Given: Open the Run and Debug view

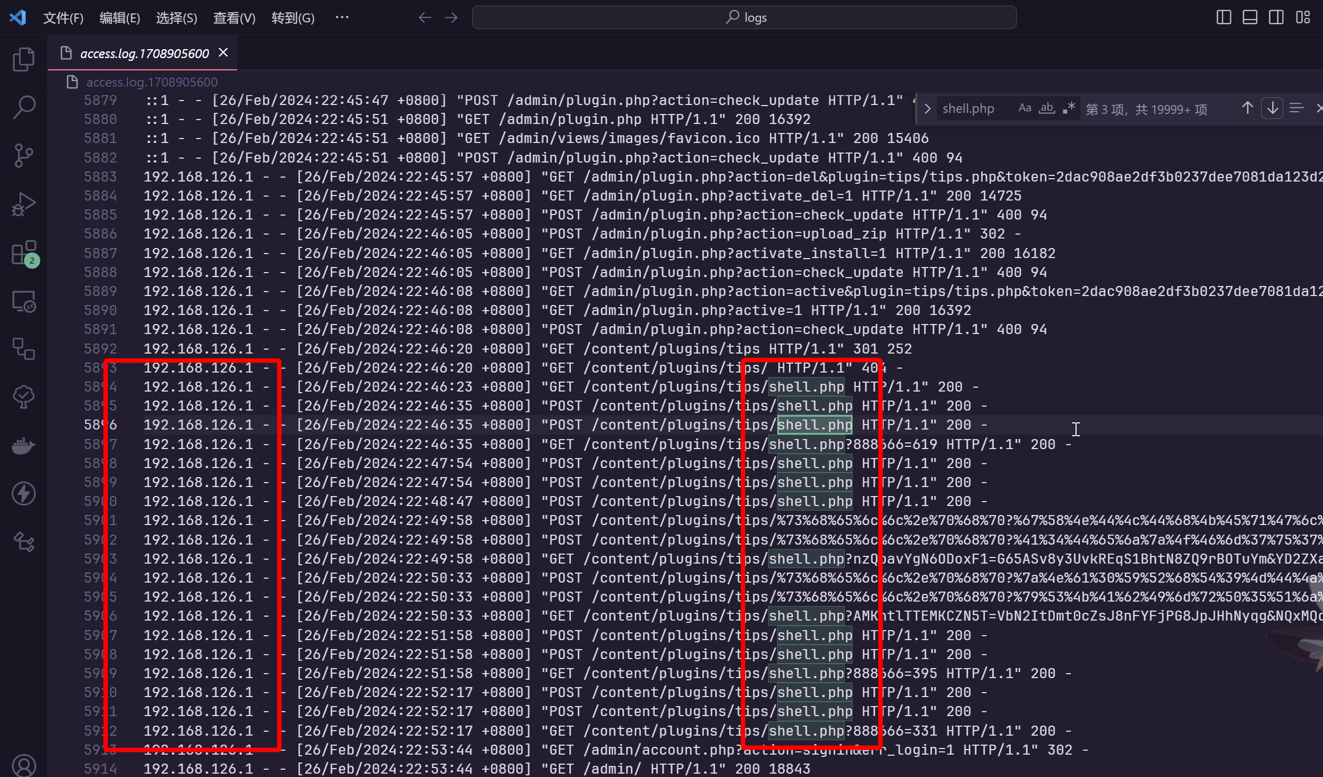Looking at the screenshot, I should (x=23, y=204).
